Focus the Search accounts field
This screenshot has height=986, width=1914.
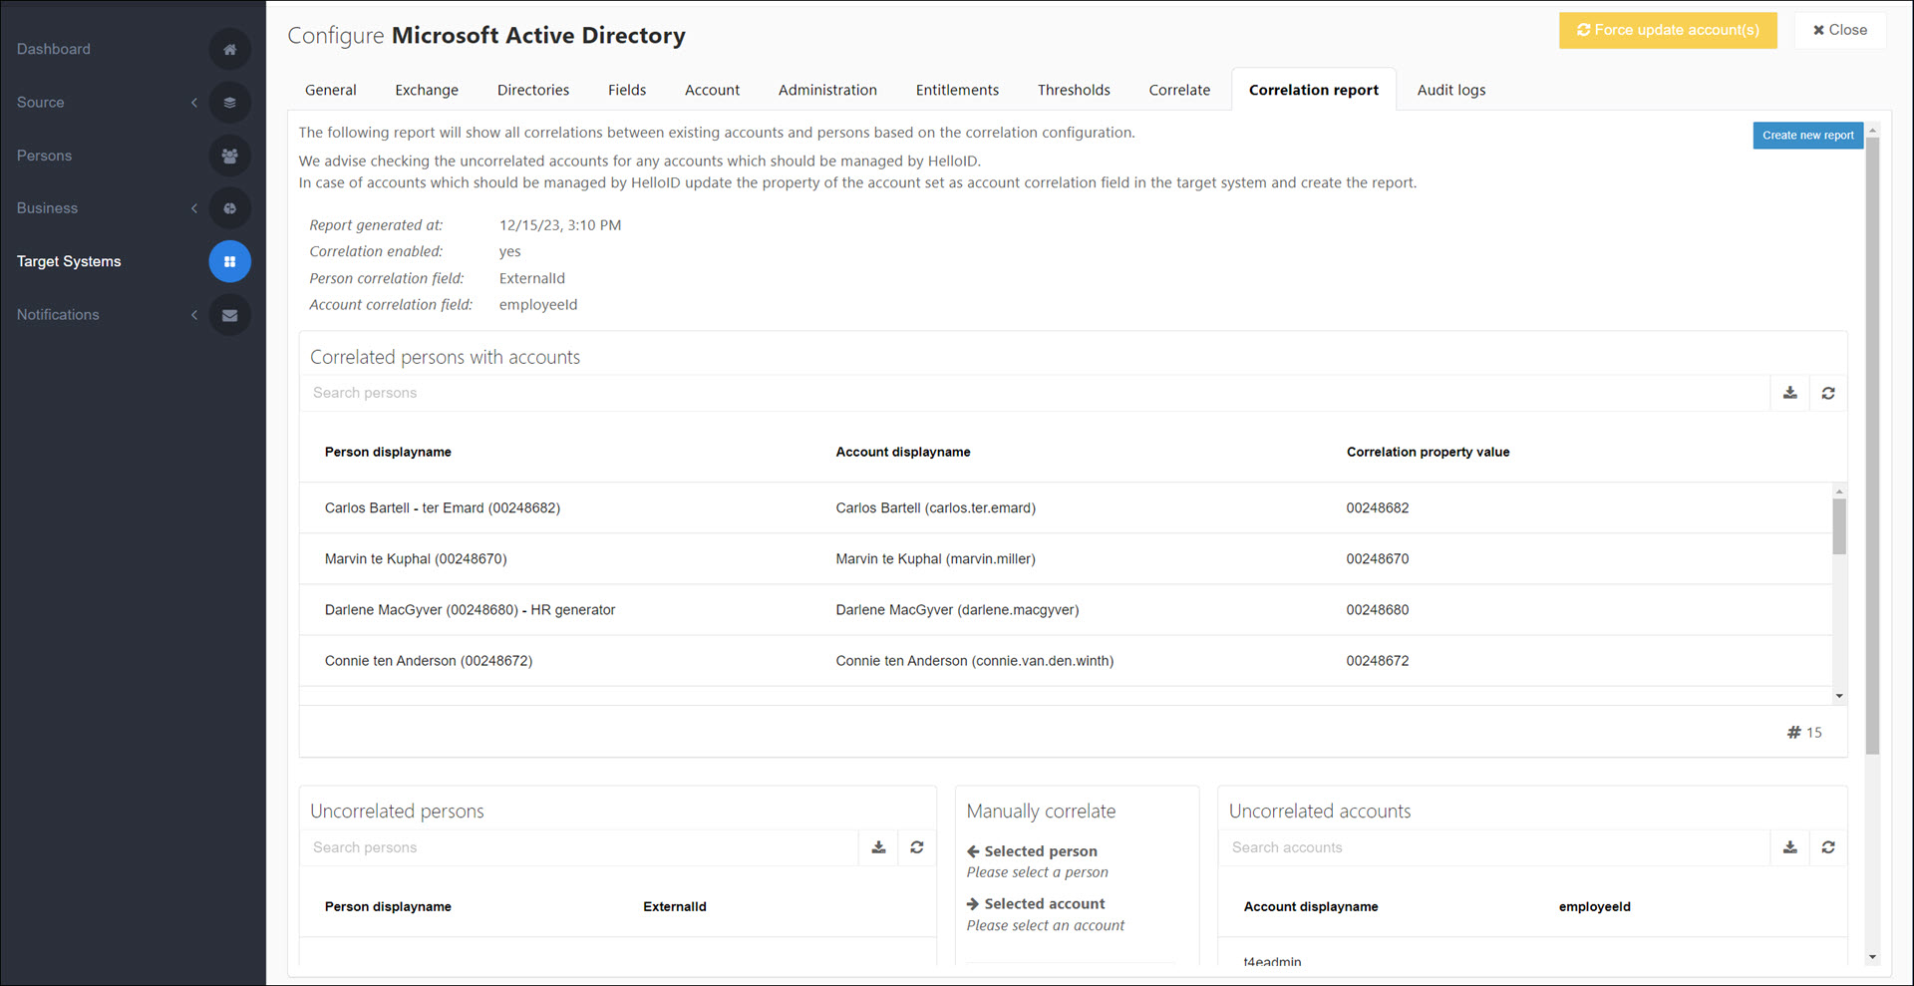pos(1494,847)
